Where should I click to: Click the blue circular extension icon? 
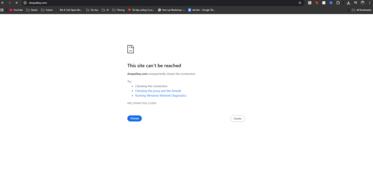[x=331, y=3]
